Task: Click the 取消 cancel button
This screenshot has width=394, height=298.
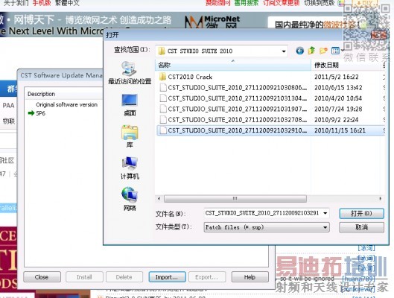Action: [x=361, y=227]
